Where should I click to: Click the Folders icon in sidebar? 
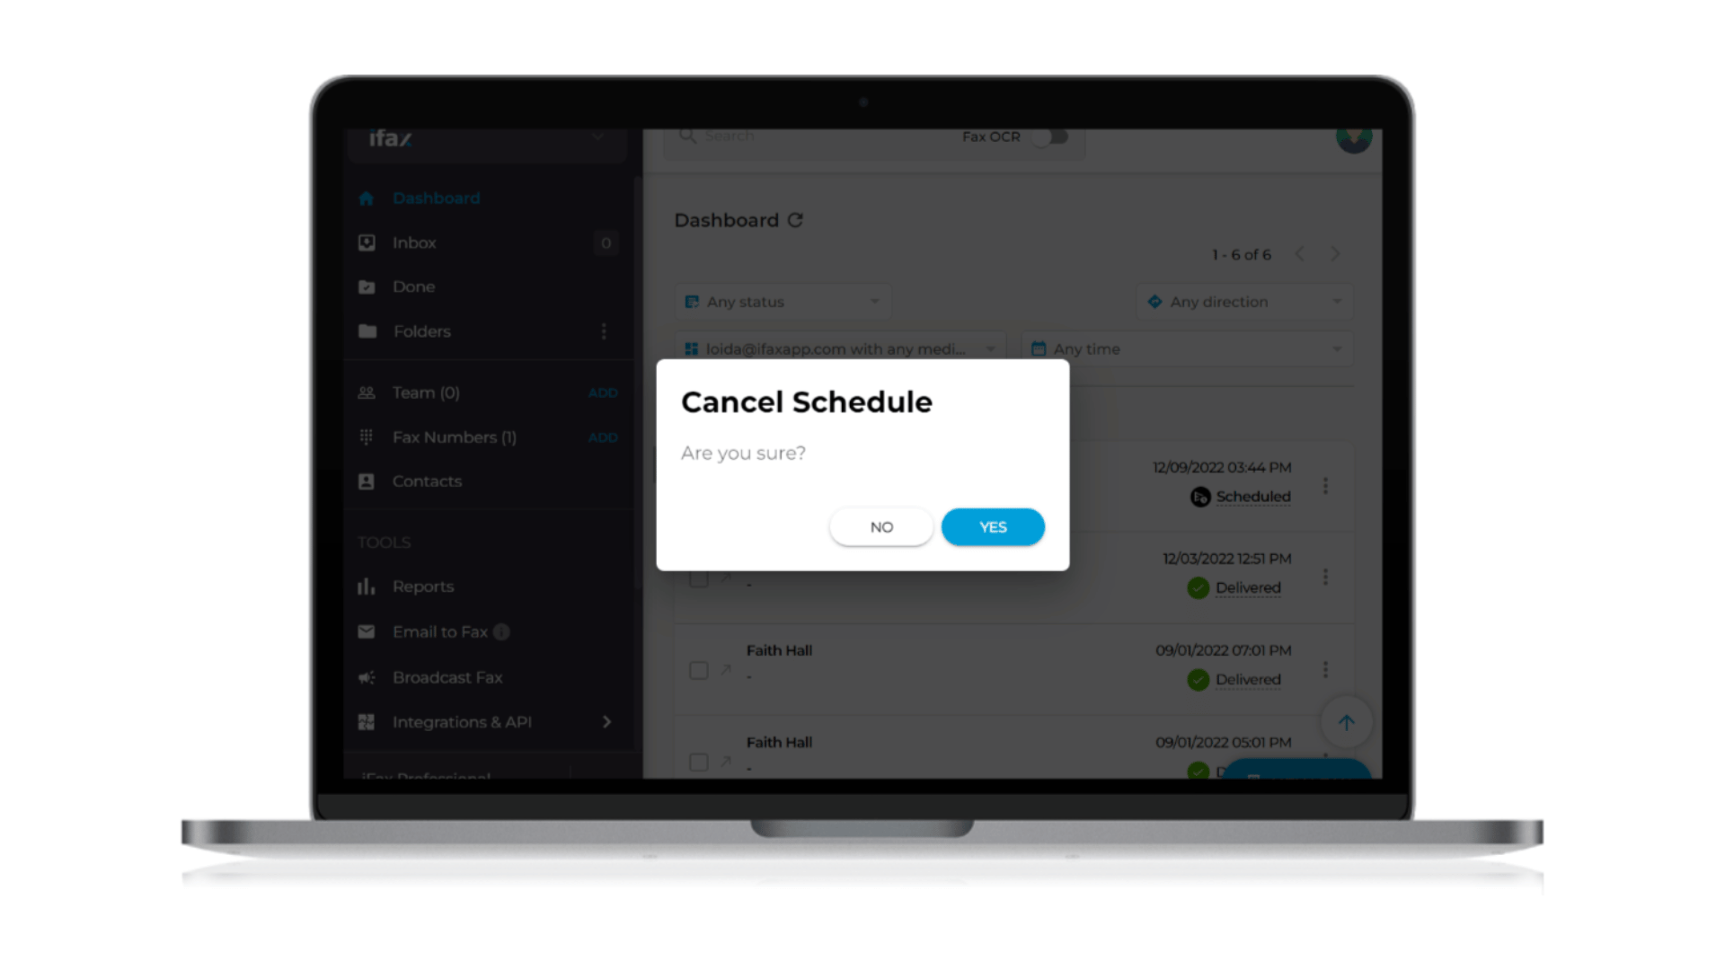368,331
